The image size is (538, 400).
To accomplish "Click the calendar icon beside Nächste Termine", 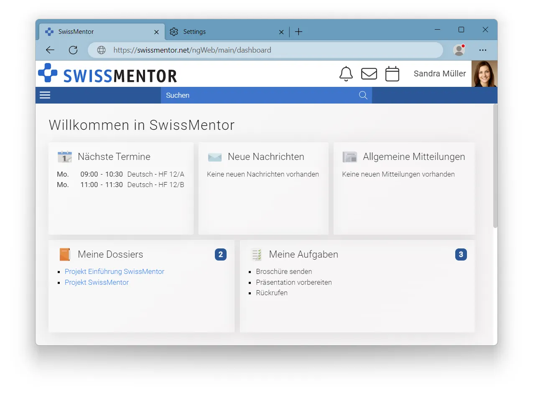I will click(x=64, y=157).
